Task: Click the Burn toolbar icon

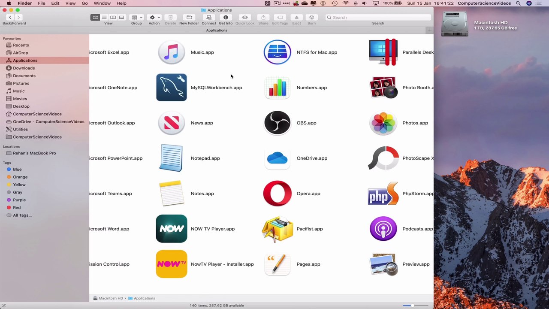Action: 311,17
